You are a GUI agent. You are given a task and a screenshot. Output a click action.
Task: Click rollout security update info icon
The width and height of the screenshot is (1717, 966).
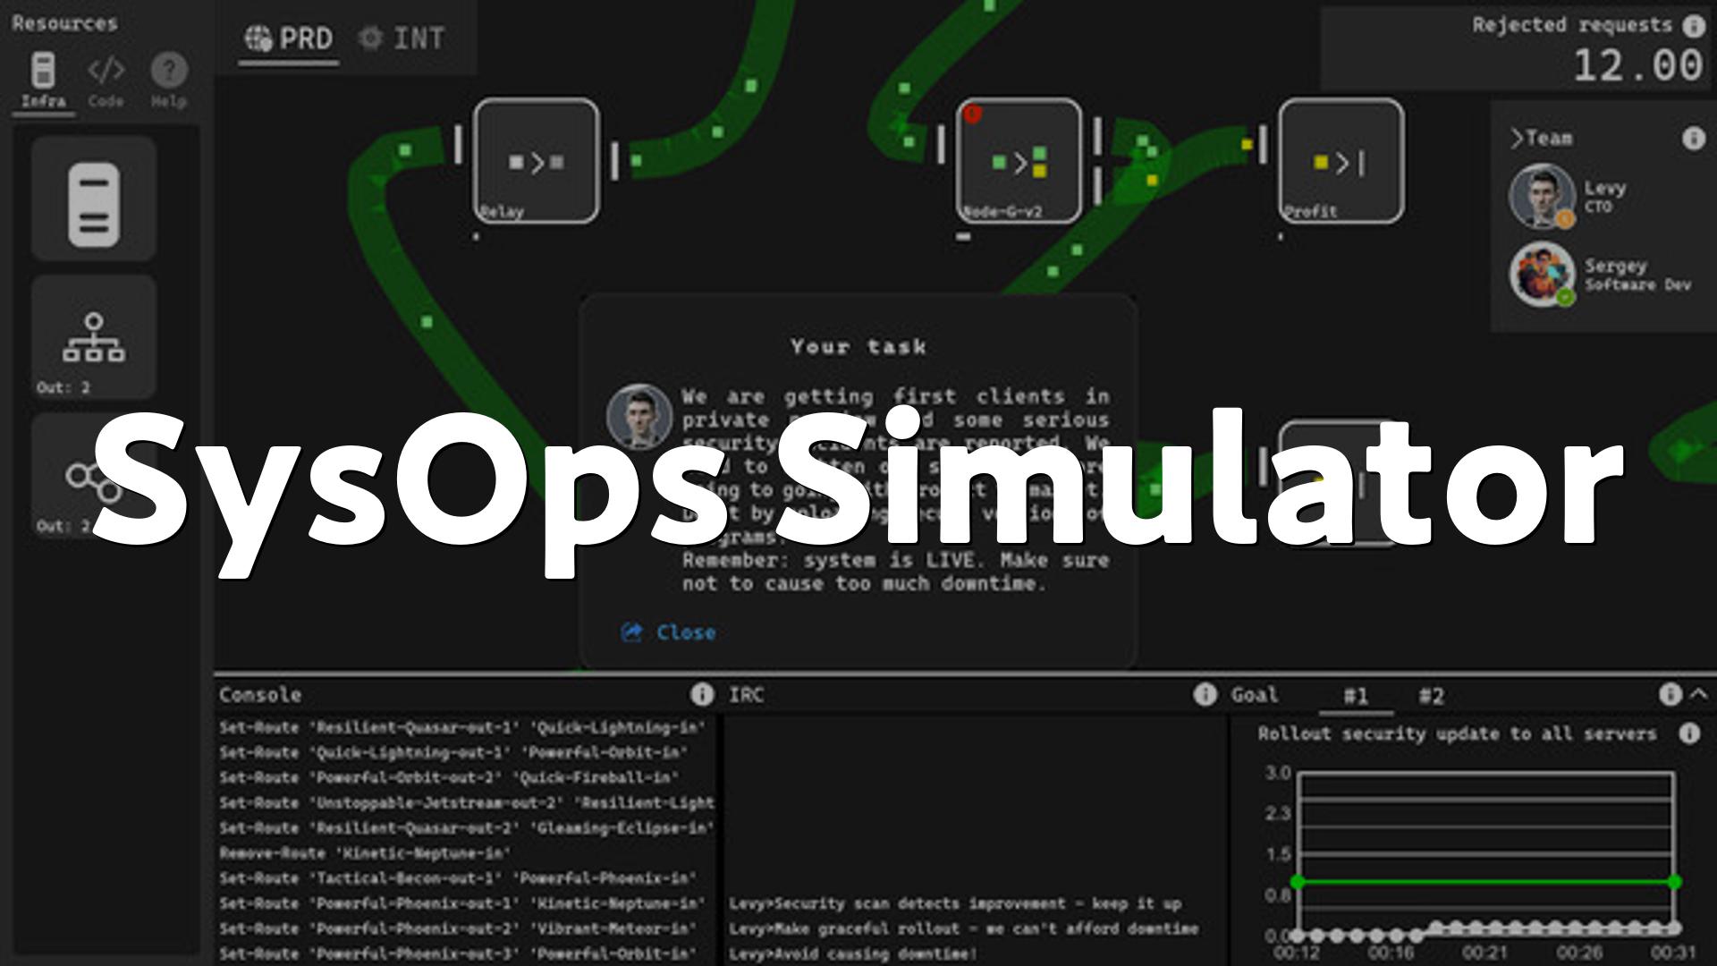[1688, 733]
